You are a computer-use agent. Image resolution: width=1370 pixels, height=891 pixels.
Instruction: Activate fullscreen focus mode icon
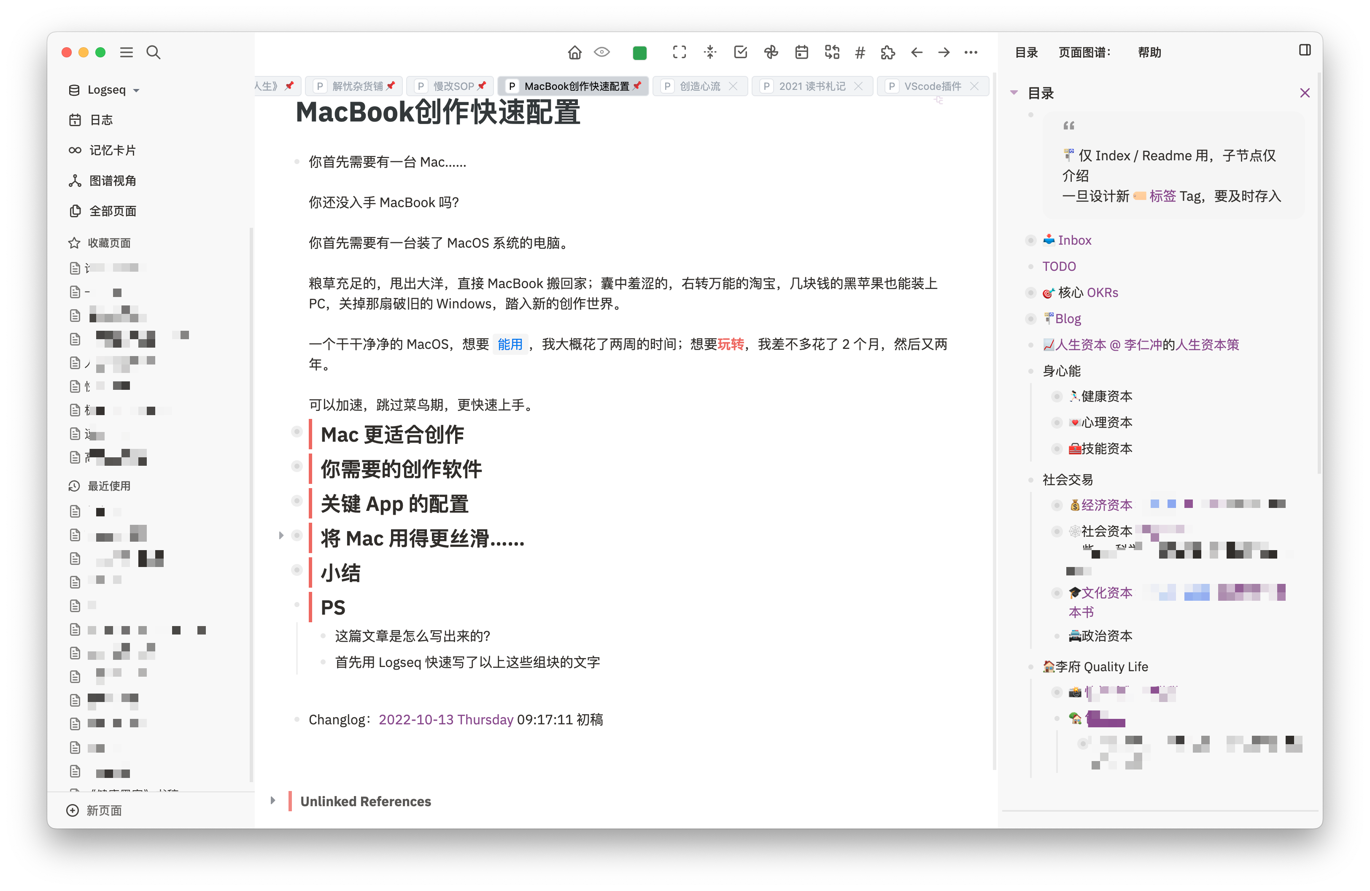coord(679,52)
